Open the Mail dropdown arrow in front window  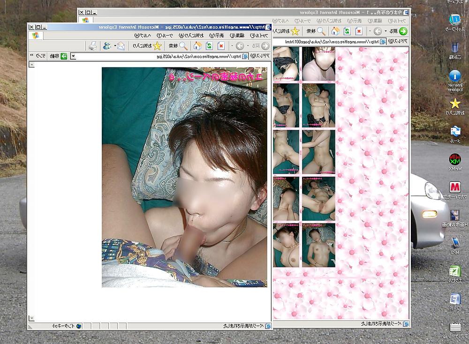115,46
